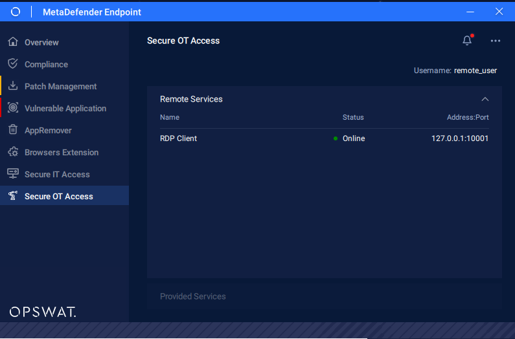This screenshot has height=339, width=515.
Task: Click the address 127.0.0.1:10001
Action: point(460,138)
